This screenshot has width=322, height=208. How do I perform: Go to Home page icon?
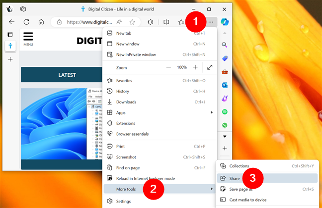[41, 22]
